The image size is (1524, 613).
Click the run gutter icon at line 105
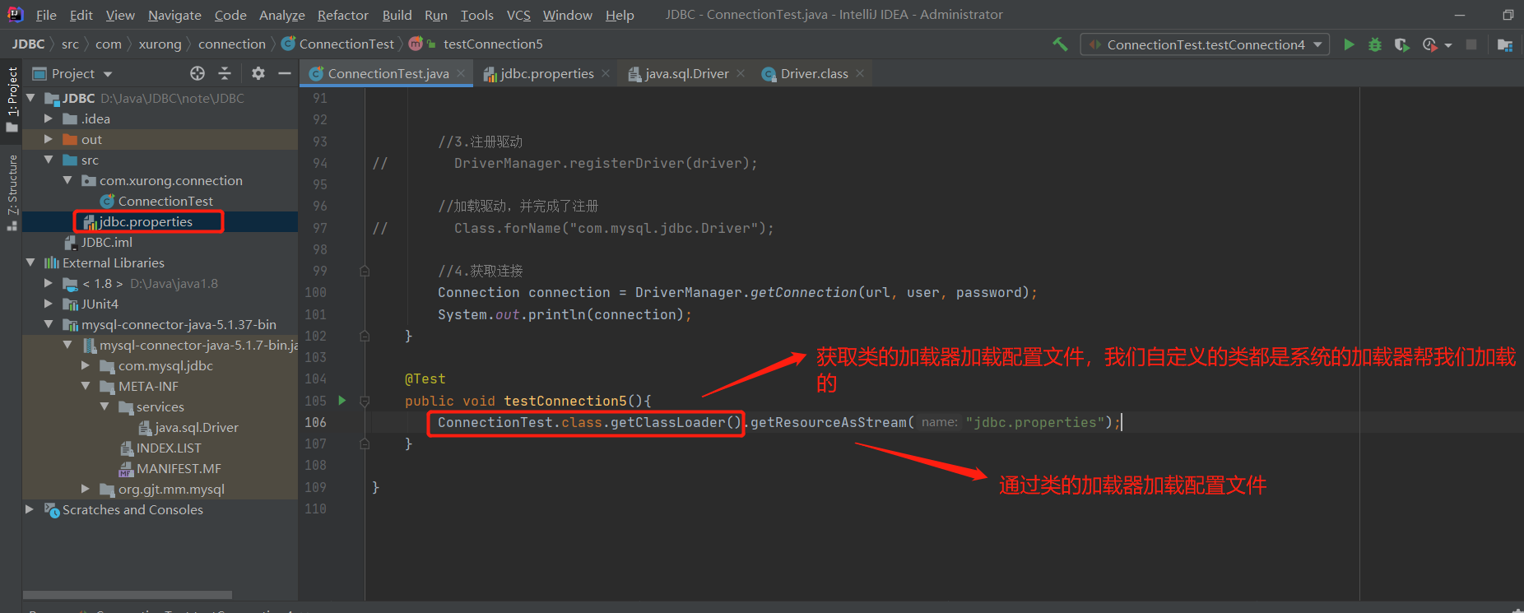pos(342,401)
